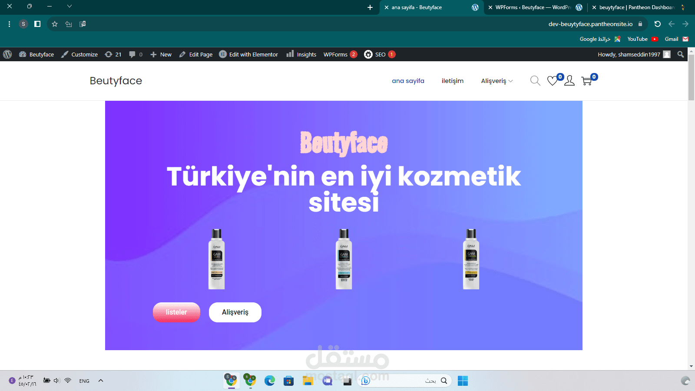Open File Explorer from the taskbar

[x=308, y=381]
